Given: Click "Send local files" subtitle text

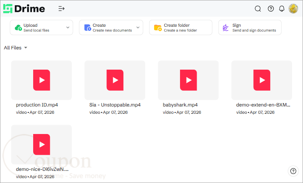Looking at the screenshot, I should [36, 30].
